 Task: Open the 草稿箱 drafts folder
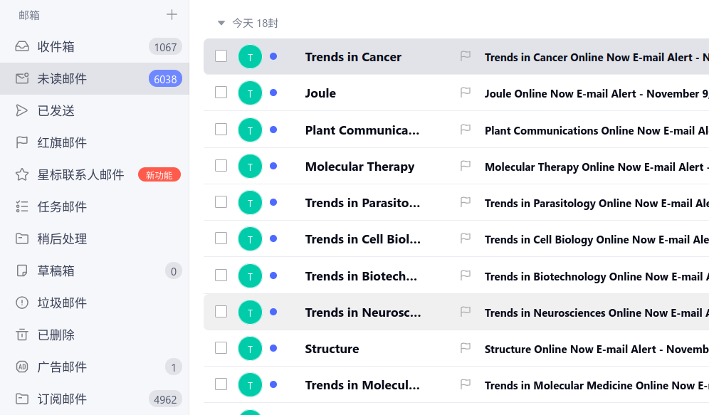95,270
